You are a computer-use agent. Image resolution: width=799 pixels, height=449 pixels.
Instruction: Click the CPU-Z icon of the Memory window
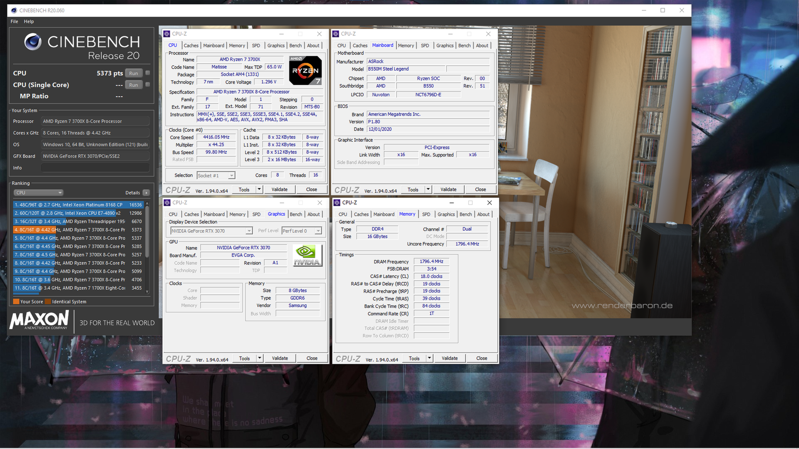337,202
